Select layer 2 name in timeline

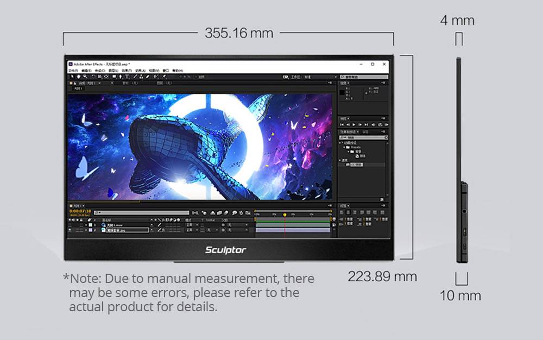(127, 230)
